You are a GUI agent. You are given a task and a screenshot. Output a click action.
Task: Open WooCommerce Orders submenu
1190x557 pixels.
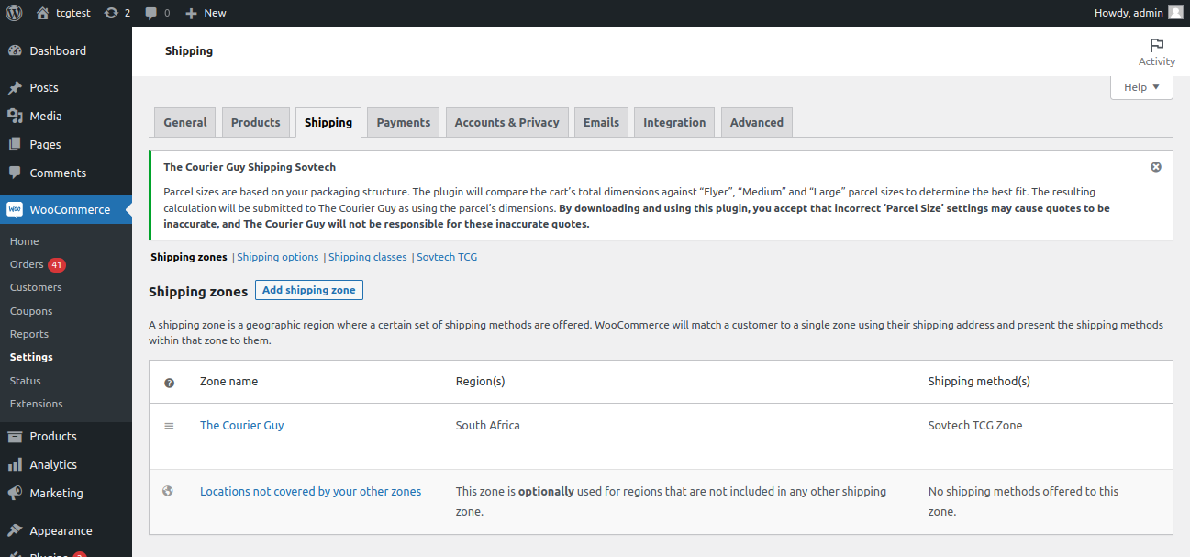point(27,264)
